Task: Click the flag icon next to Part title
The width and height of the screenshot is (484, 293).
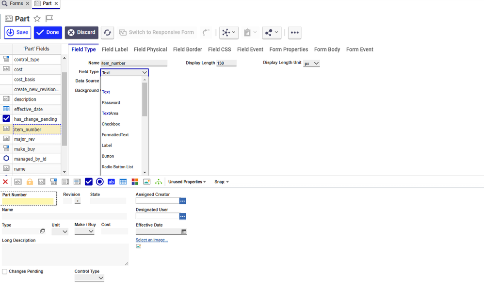Action: click(x=49, y=19)
